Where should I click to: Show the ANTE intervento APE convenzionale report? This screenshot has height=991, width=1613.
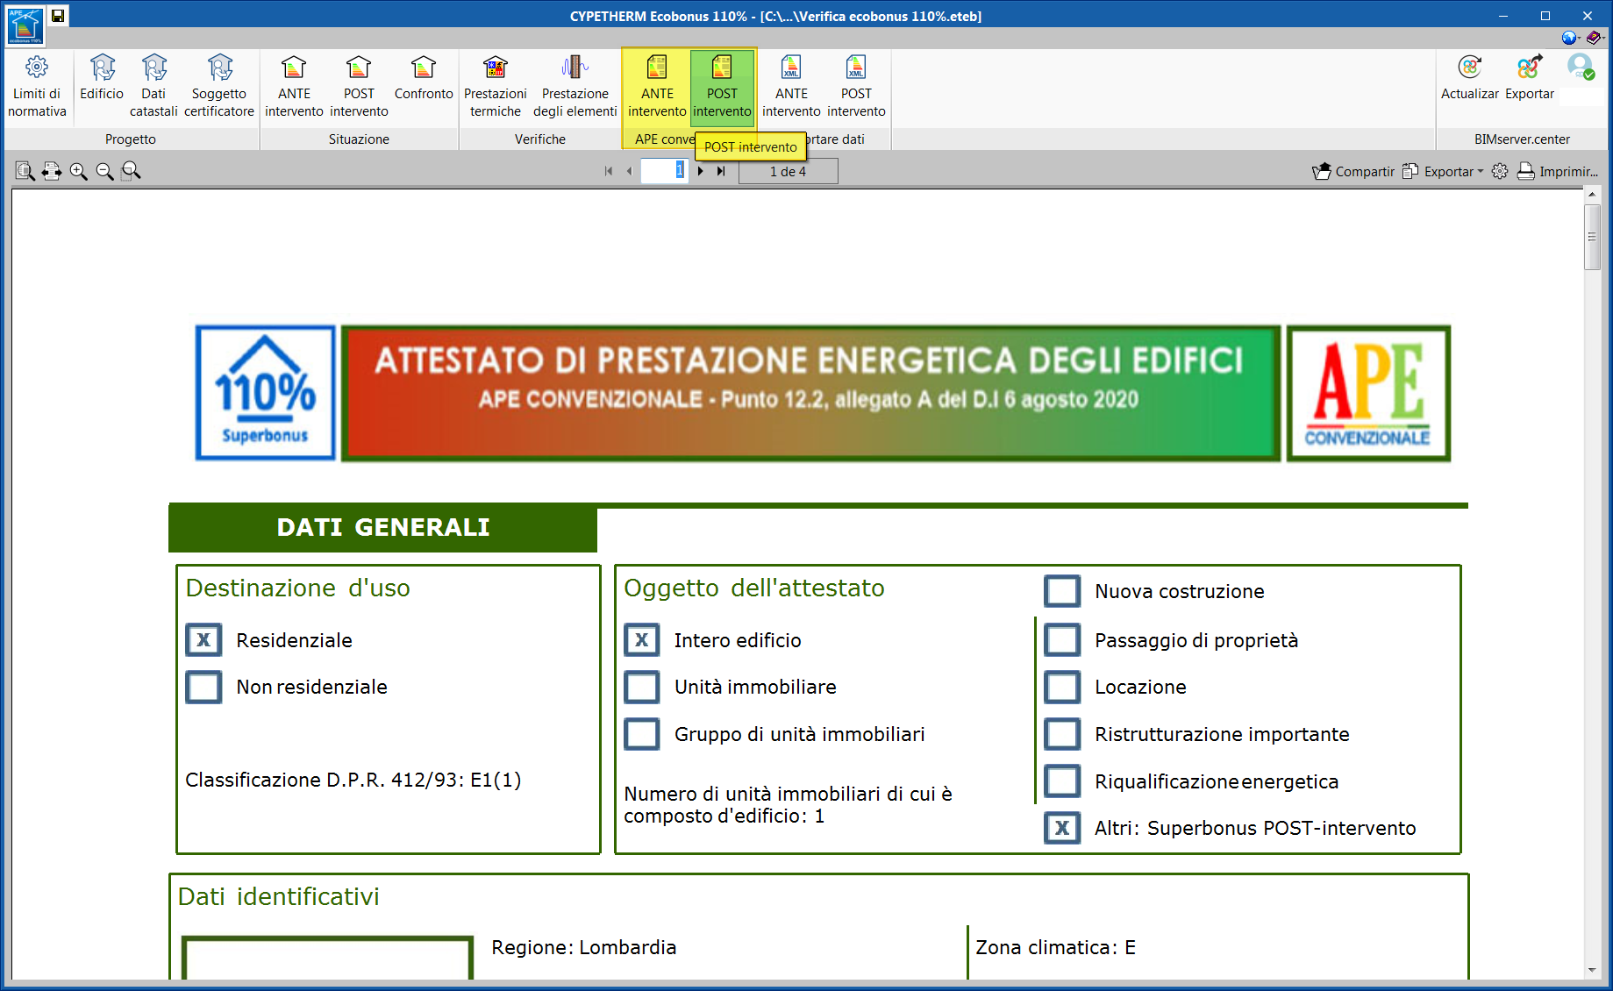pyautogui.click(x=657, y=86)
